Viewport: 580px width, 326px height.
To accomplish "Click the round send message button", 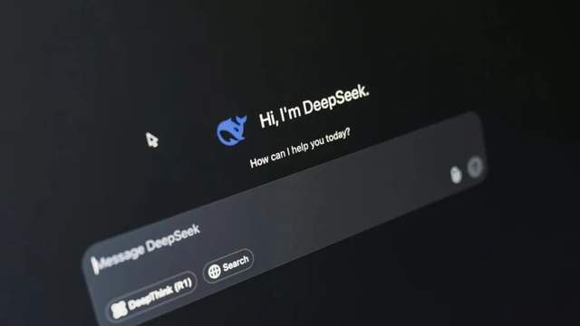I will [x=475, y=167].
